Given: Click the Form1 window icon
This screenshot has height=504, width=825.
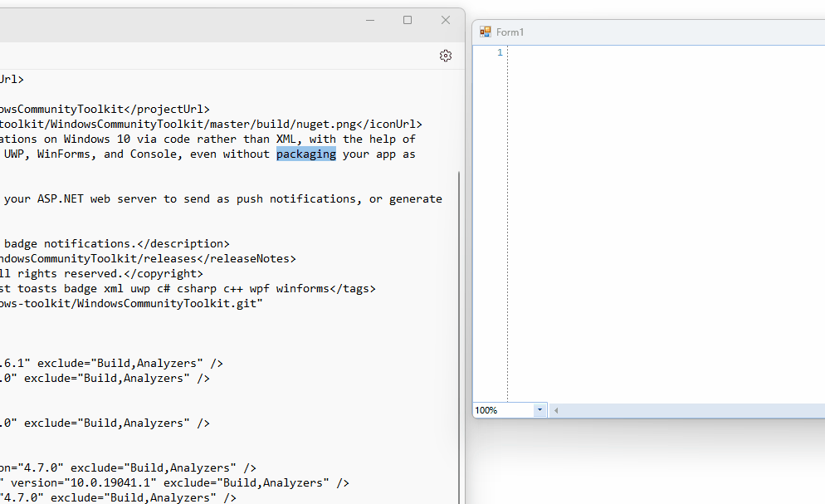Looking at the screenshot, I should pyautogui.click(x=485, y=32).
